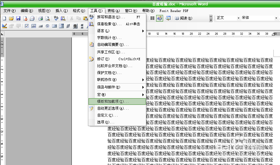Close the open 工具(T) menu

(x=96, y=11)
